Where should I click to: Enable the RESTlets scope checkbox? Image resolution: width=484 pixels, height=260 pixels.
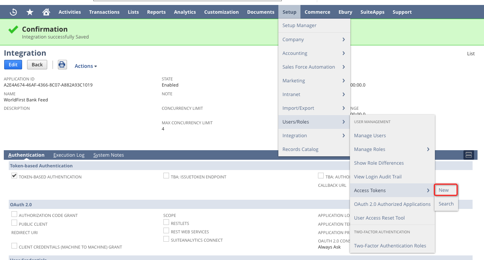[x=166, y=222]
